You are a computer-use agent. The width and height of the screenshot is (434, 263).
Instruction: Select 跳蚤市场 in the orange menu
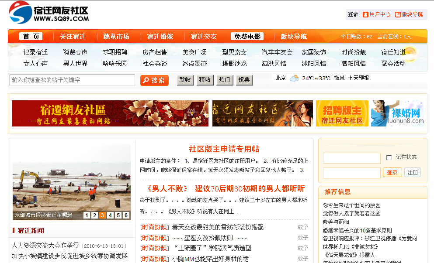[116, 37]
